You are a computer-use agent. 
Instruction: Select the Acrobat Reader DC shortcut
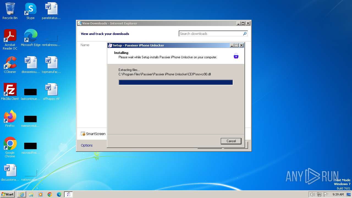click(x=10, y=40)
